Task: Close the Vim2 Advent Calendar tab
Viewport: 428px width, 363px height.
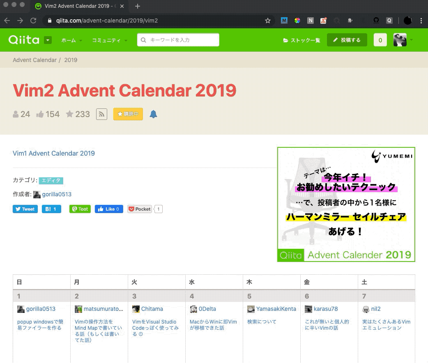Action: [x=122, y=6]
